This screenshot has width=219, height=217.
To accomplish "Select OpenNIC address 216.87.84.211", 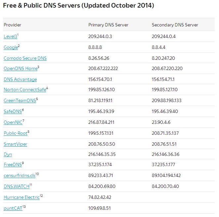I will point(101,122).
